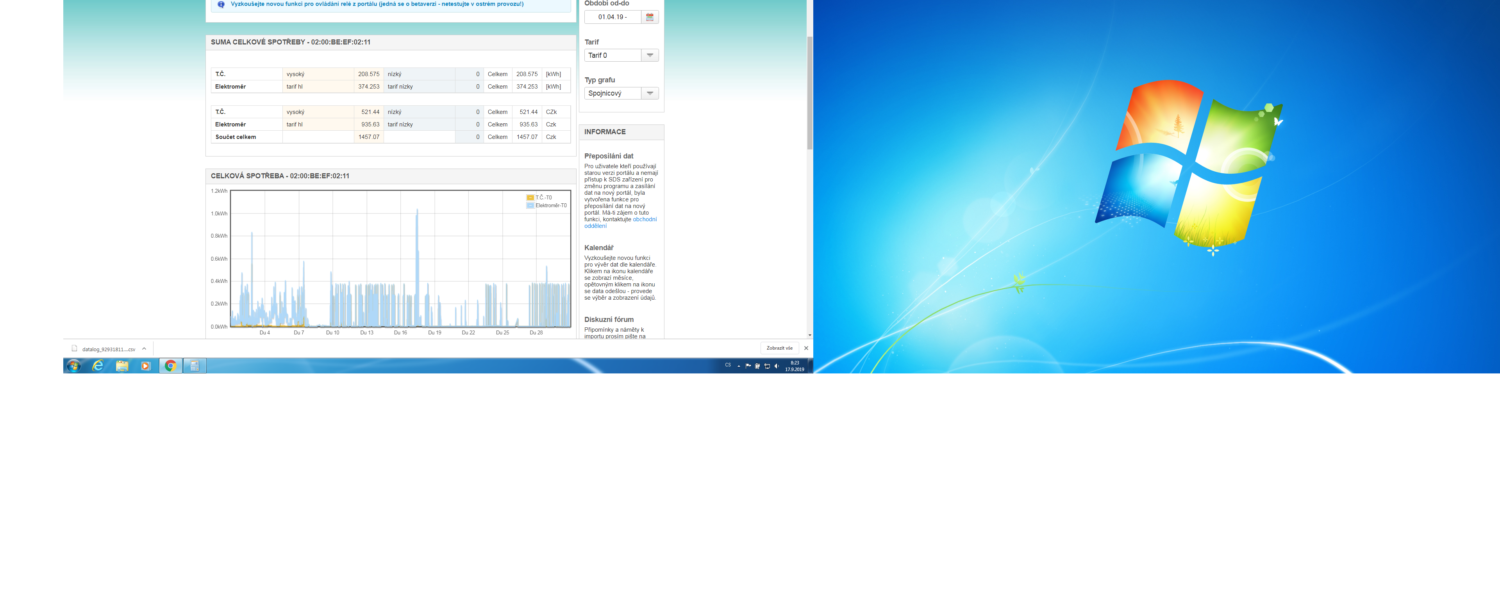
Task: Expand the Tarif 0 dropdown
Action: (650, 55)
